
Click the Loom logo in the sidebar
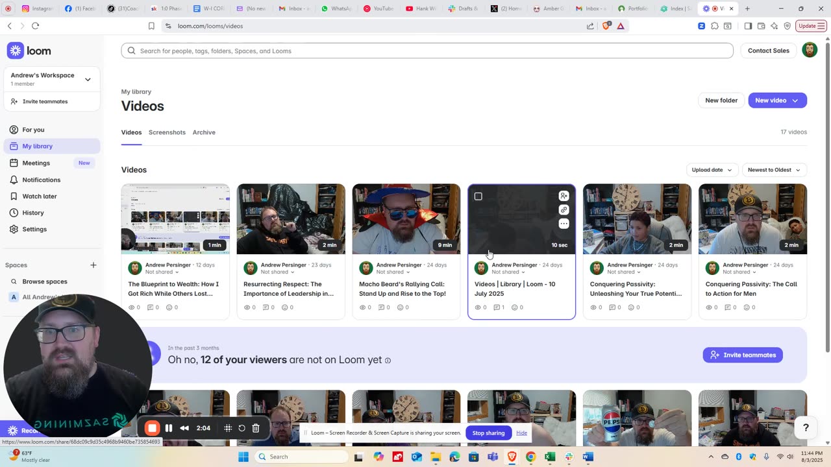point(29,51)
